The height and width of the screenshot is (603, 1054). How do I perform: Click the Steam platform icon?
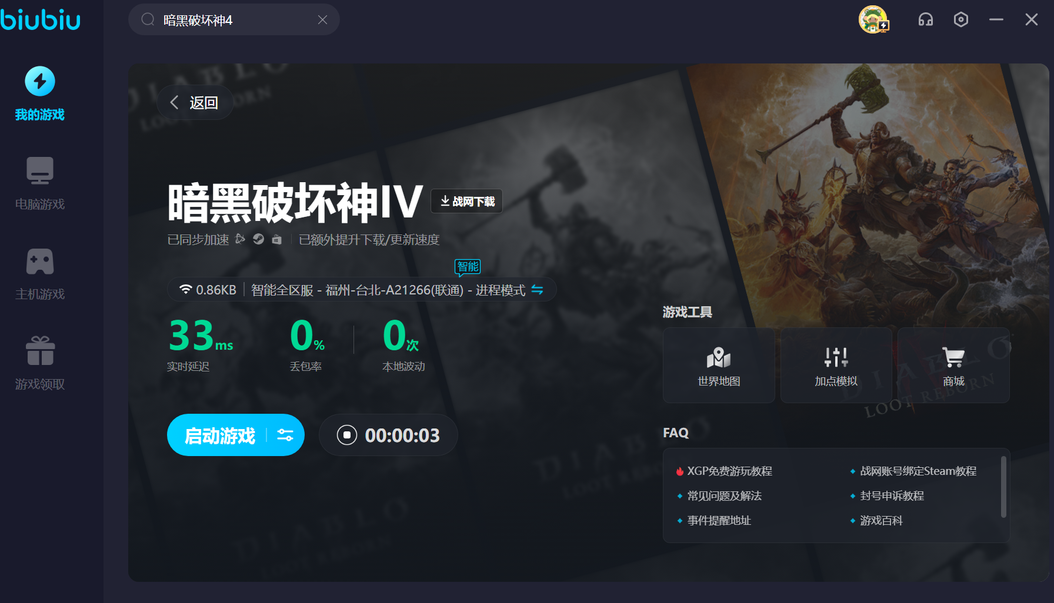coord(258,239)
